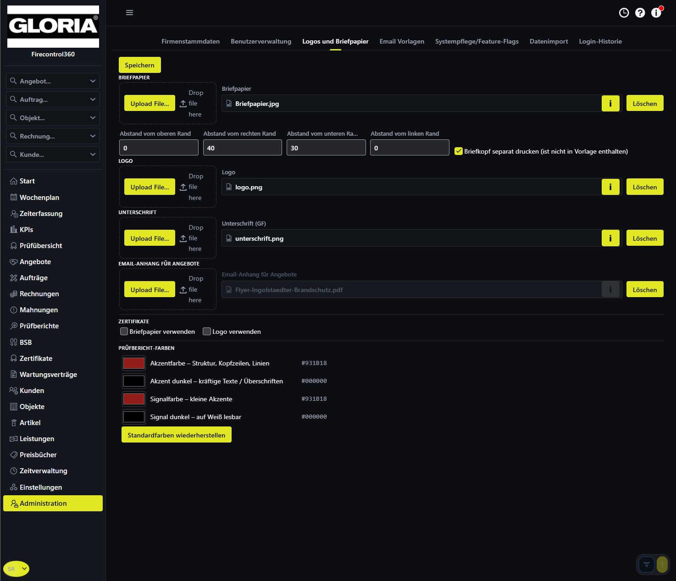Open Wochenplan in the sidebar
Viewport: 676px width, 581px height.
(x=39, y=198)
